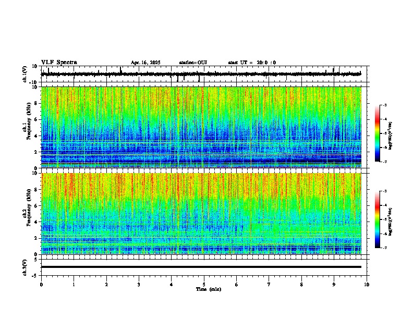Click the "5" tick on ch.3(V) axis
This screenshot has width=413, height=319.
37,260
